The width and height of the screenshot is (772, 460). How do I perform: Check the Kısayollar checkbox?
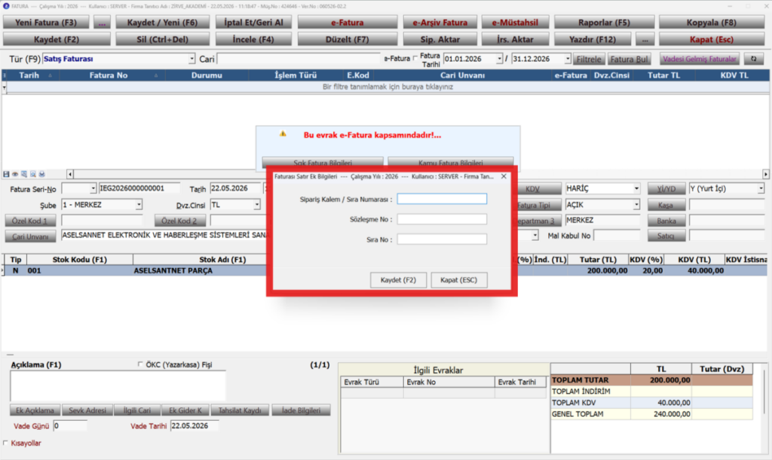click(5, 443)
